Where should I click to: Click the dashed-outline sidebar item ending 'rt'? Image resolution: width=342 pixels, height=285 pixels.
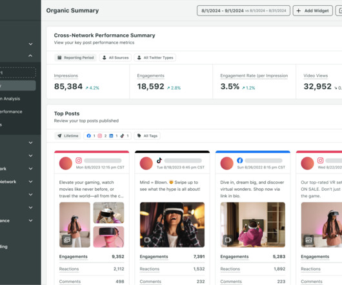coord(18,73)
